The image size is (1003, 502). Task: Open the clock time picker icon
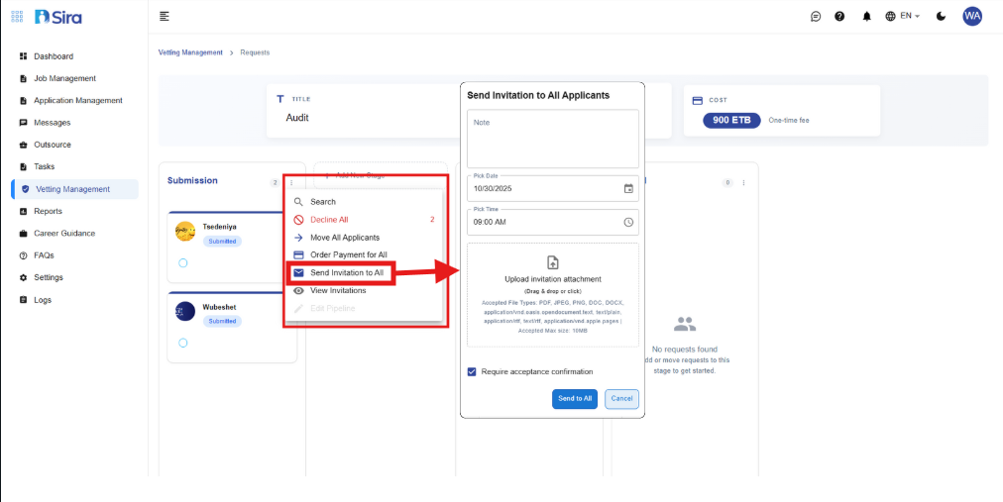pos(628,222)
